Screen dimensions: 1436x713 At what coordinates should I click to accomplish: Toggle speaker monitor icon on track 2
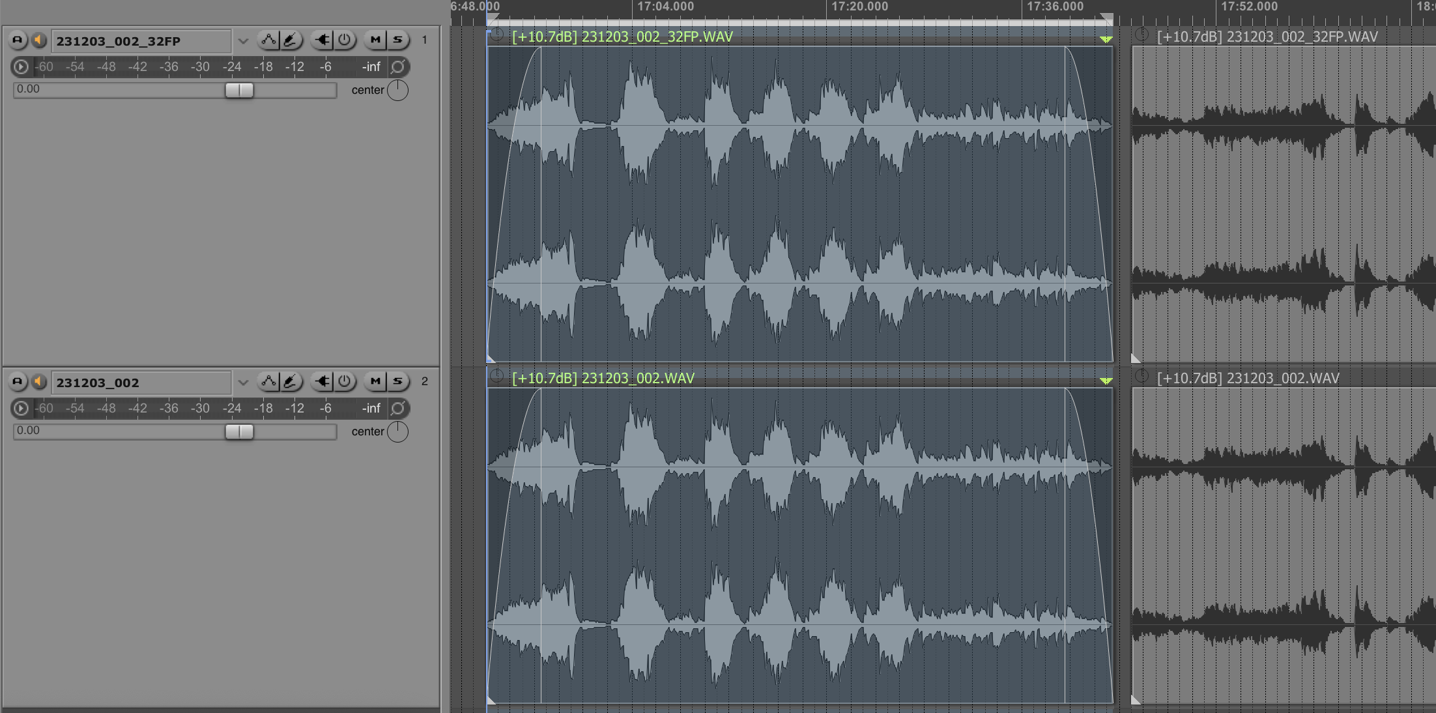point(39,381)
